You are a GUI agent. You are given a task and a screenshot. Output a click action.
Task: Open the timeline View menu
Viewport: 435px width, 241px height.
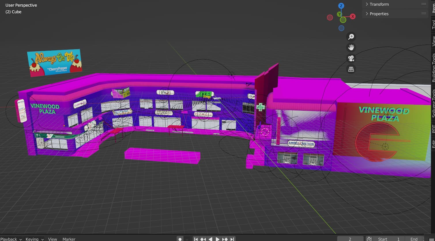[52, 239]
